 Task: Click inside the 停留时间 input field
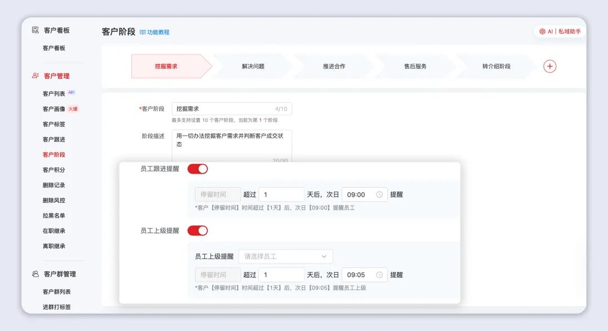[x=217, y=194]
